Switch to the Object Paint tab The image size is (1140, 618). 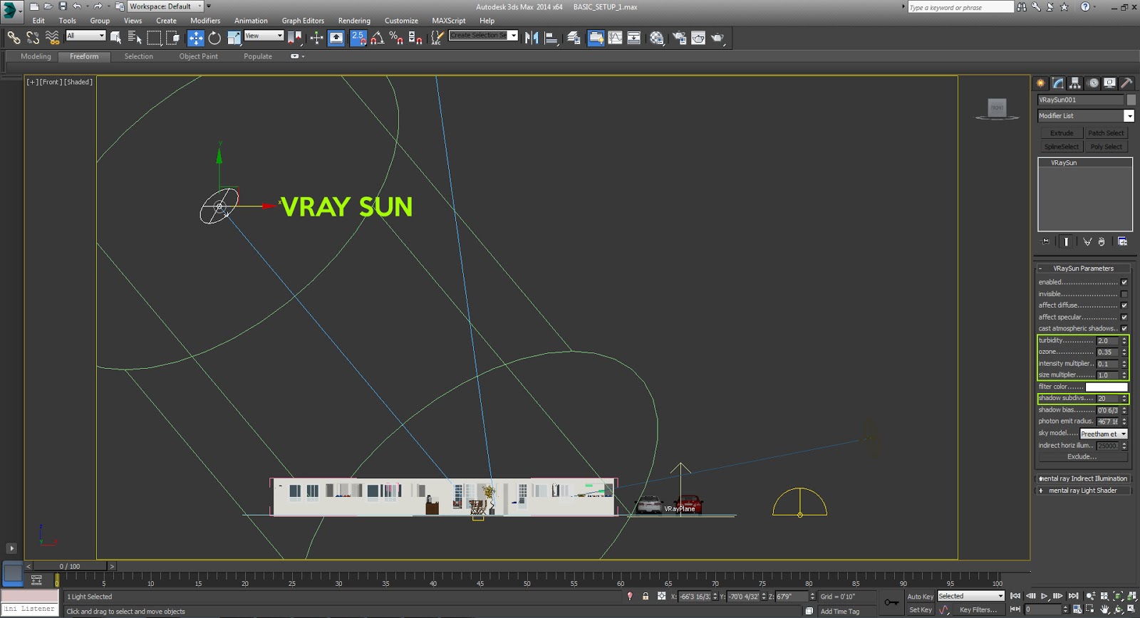point(198,56)
